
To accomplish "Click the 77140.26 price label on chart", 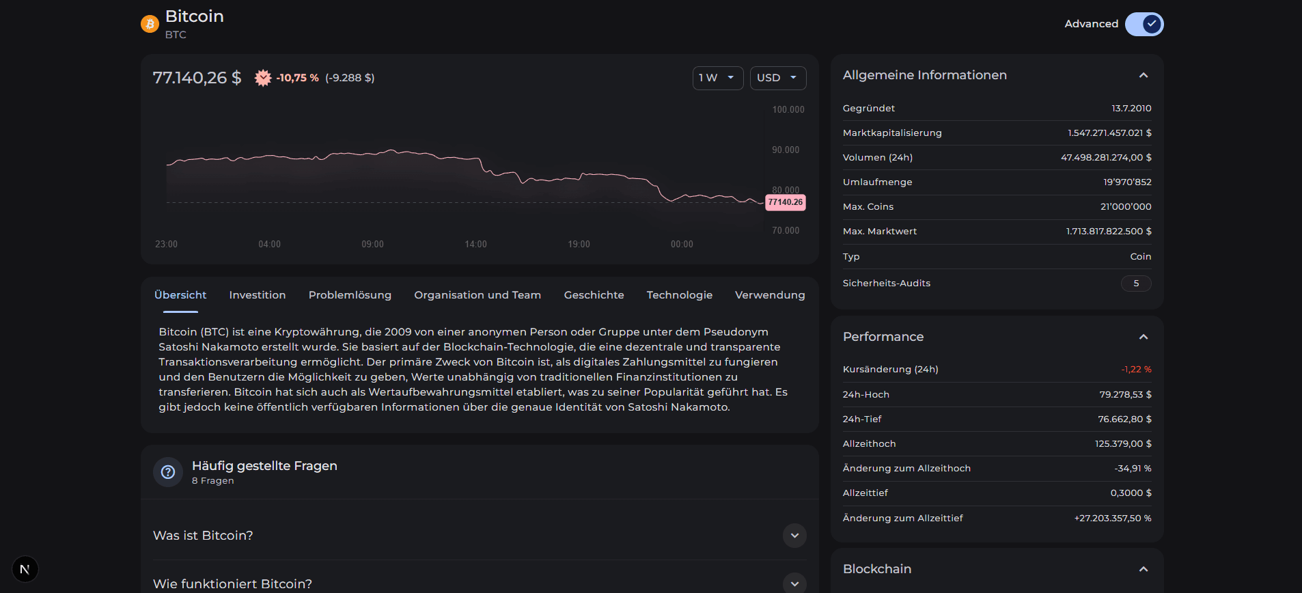I will point(785,202).
